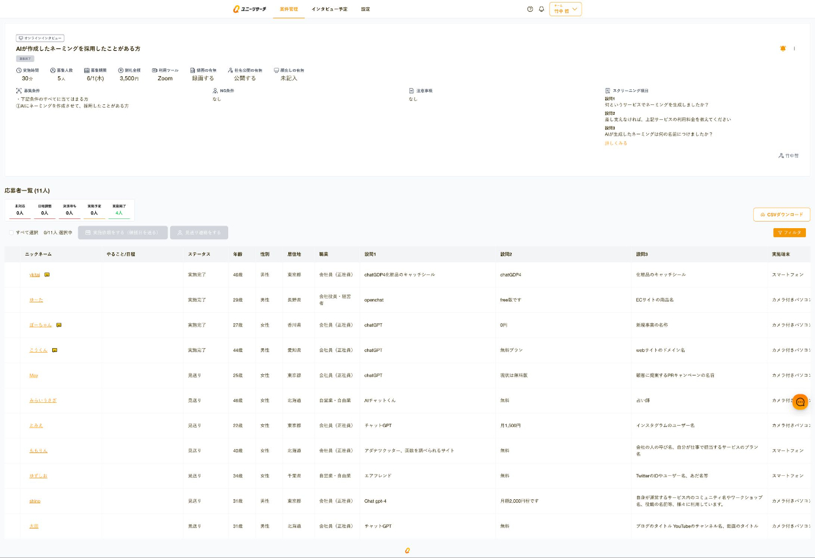Image resolution: width=815 pixels, height=558 pixels.
Task: Open the notifications bell icon
Action: click(x=541, y=9)
